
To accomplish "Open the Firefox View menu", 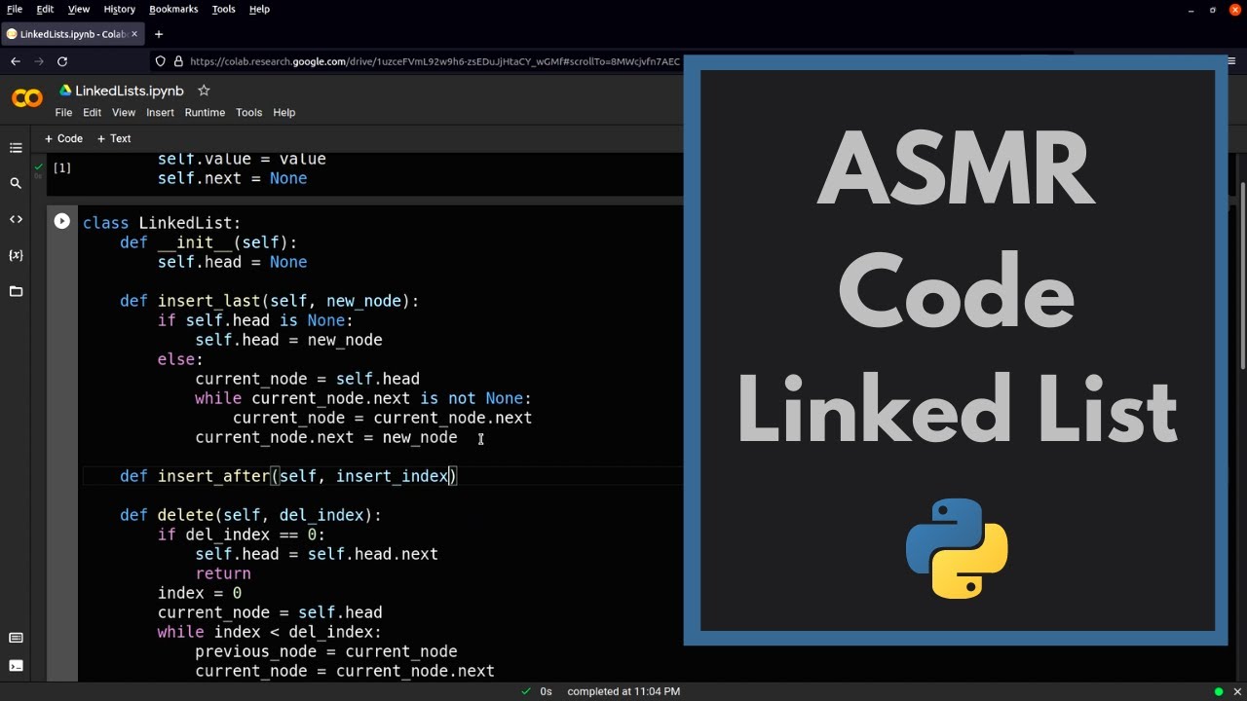I will [79, 9].
